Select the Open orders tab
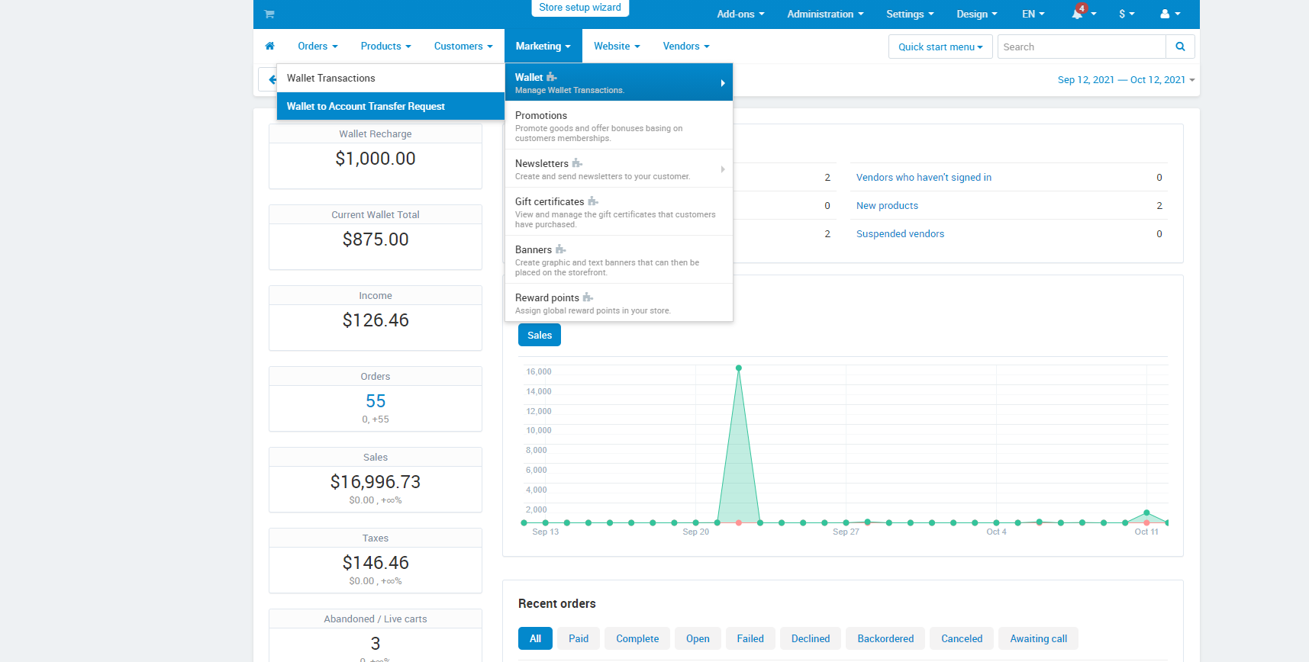Image resolution: width=1309 pixels, height=662 pixels. pyautogui.click(x=698, y=638)
